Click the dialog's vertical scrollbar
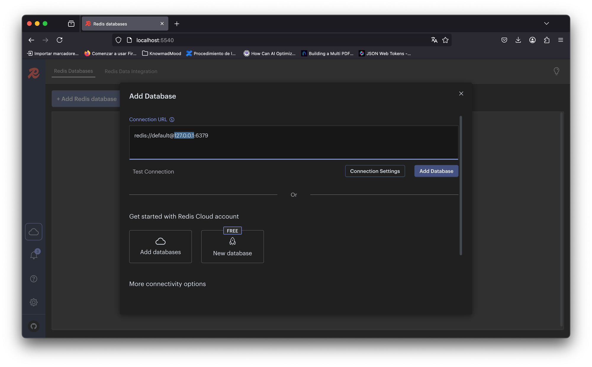Image resolution: width=592 pixels, height=367 pixels. coord(461,185)
